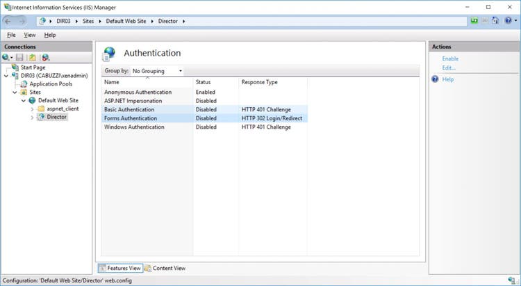Click Director in the breadcrumb path
The width and height of the screenshot is (521, 286).
(x=168, y=21)
